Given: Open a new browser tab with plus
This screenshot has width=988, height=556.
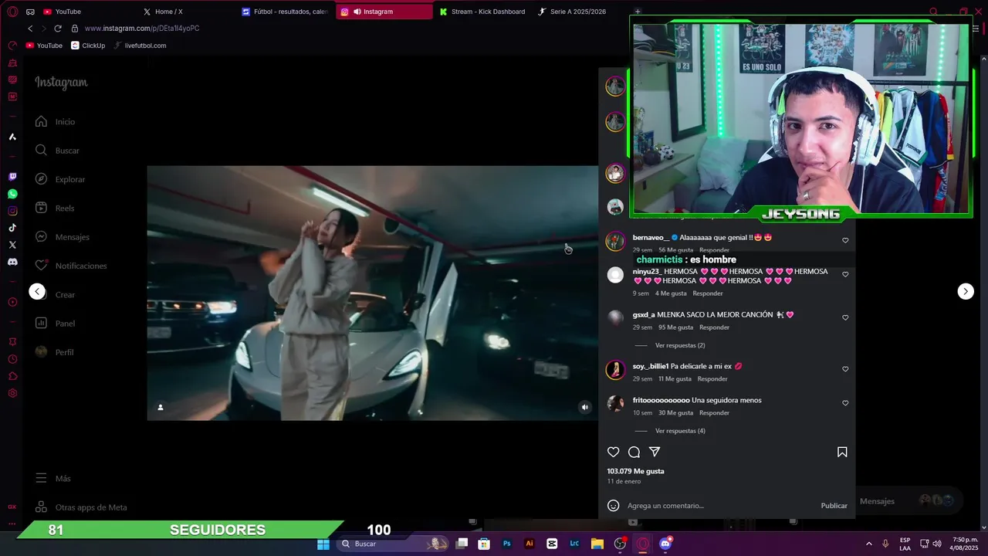Looking at the screenshot, I should coord(638,12).
